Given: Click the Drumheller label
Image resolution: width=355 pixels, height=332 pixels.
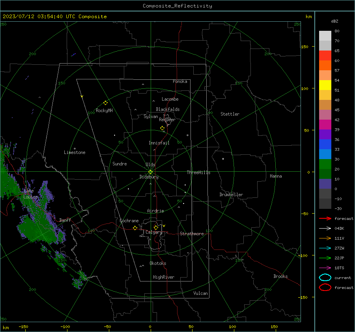Looking at the screenshot, I should pyautogui.click(x=231, y=195).
